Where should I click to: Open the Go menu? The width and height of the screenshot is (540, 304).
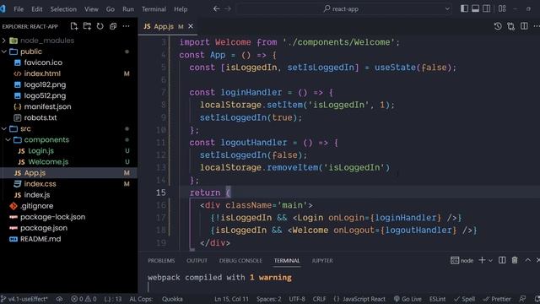coord(111,9)
